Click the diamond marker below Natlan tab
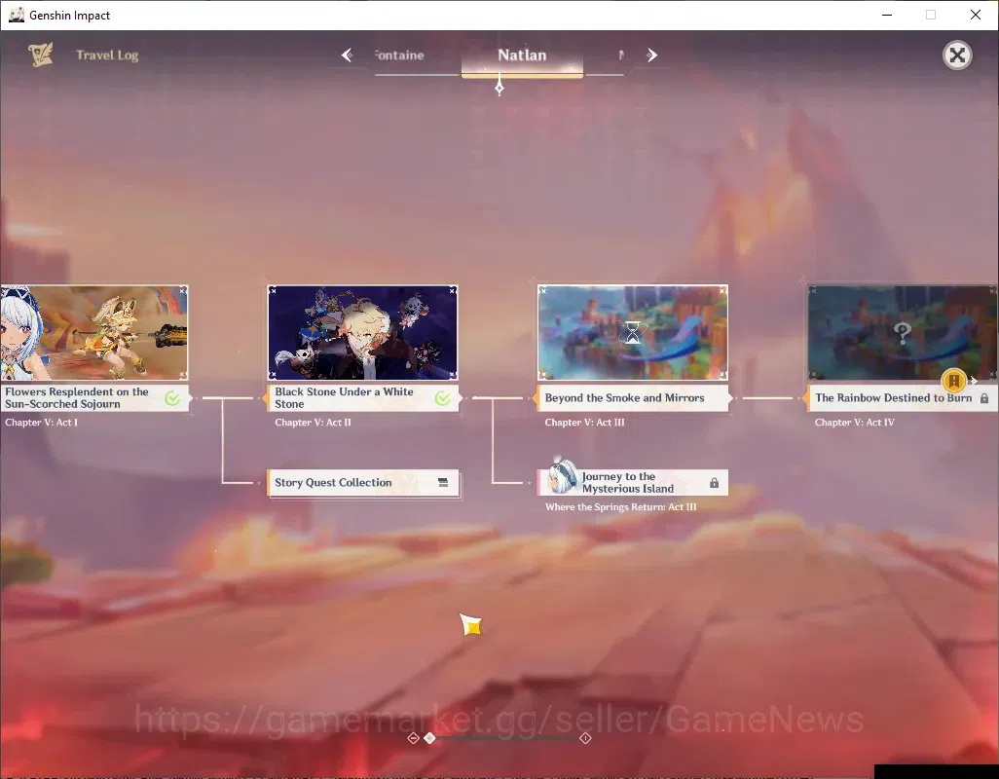This screenshot has width=999, height=779. point(499,86)
